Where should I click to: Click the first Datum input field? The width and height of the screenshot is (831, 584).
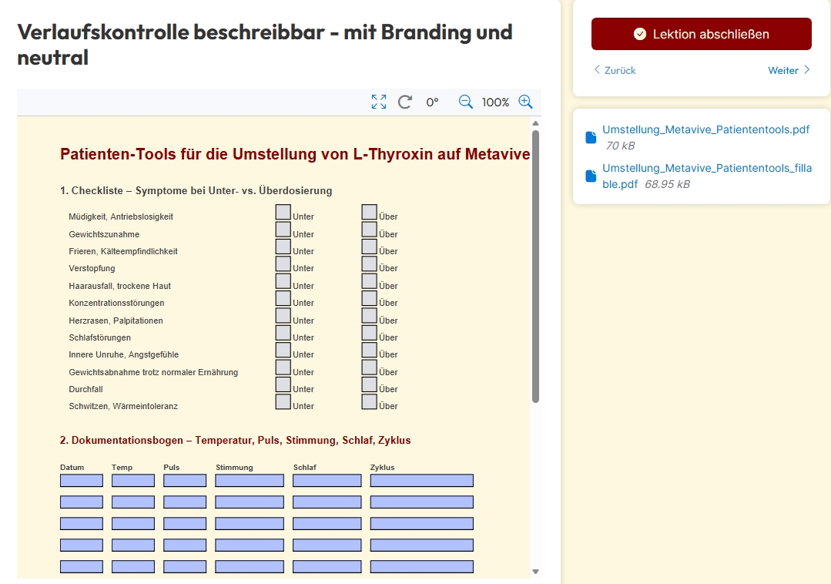82,481
